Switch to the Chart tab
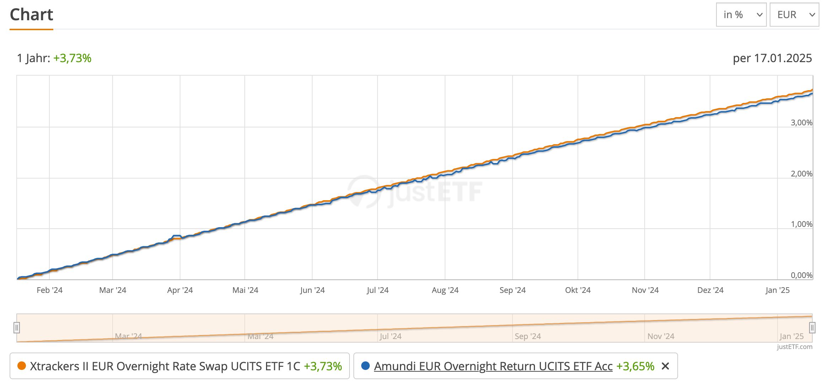Screen dimensions: 829x382 click(31, 15)
